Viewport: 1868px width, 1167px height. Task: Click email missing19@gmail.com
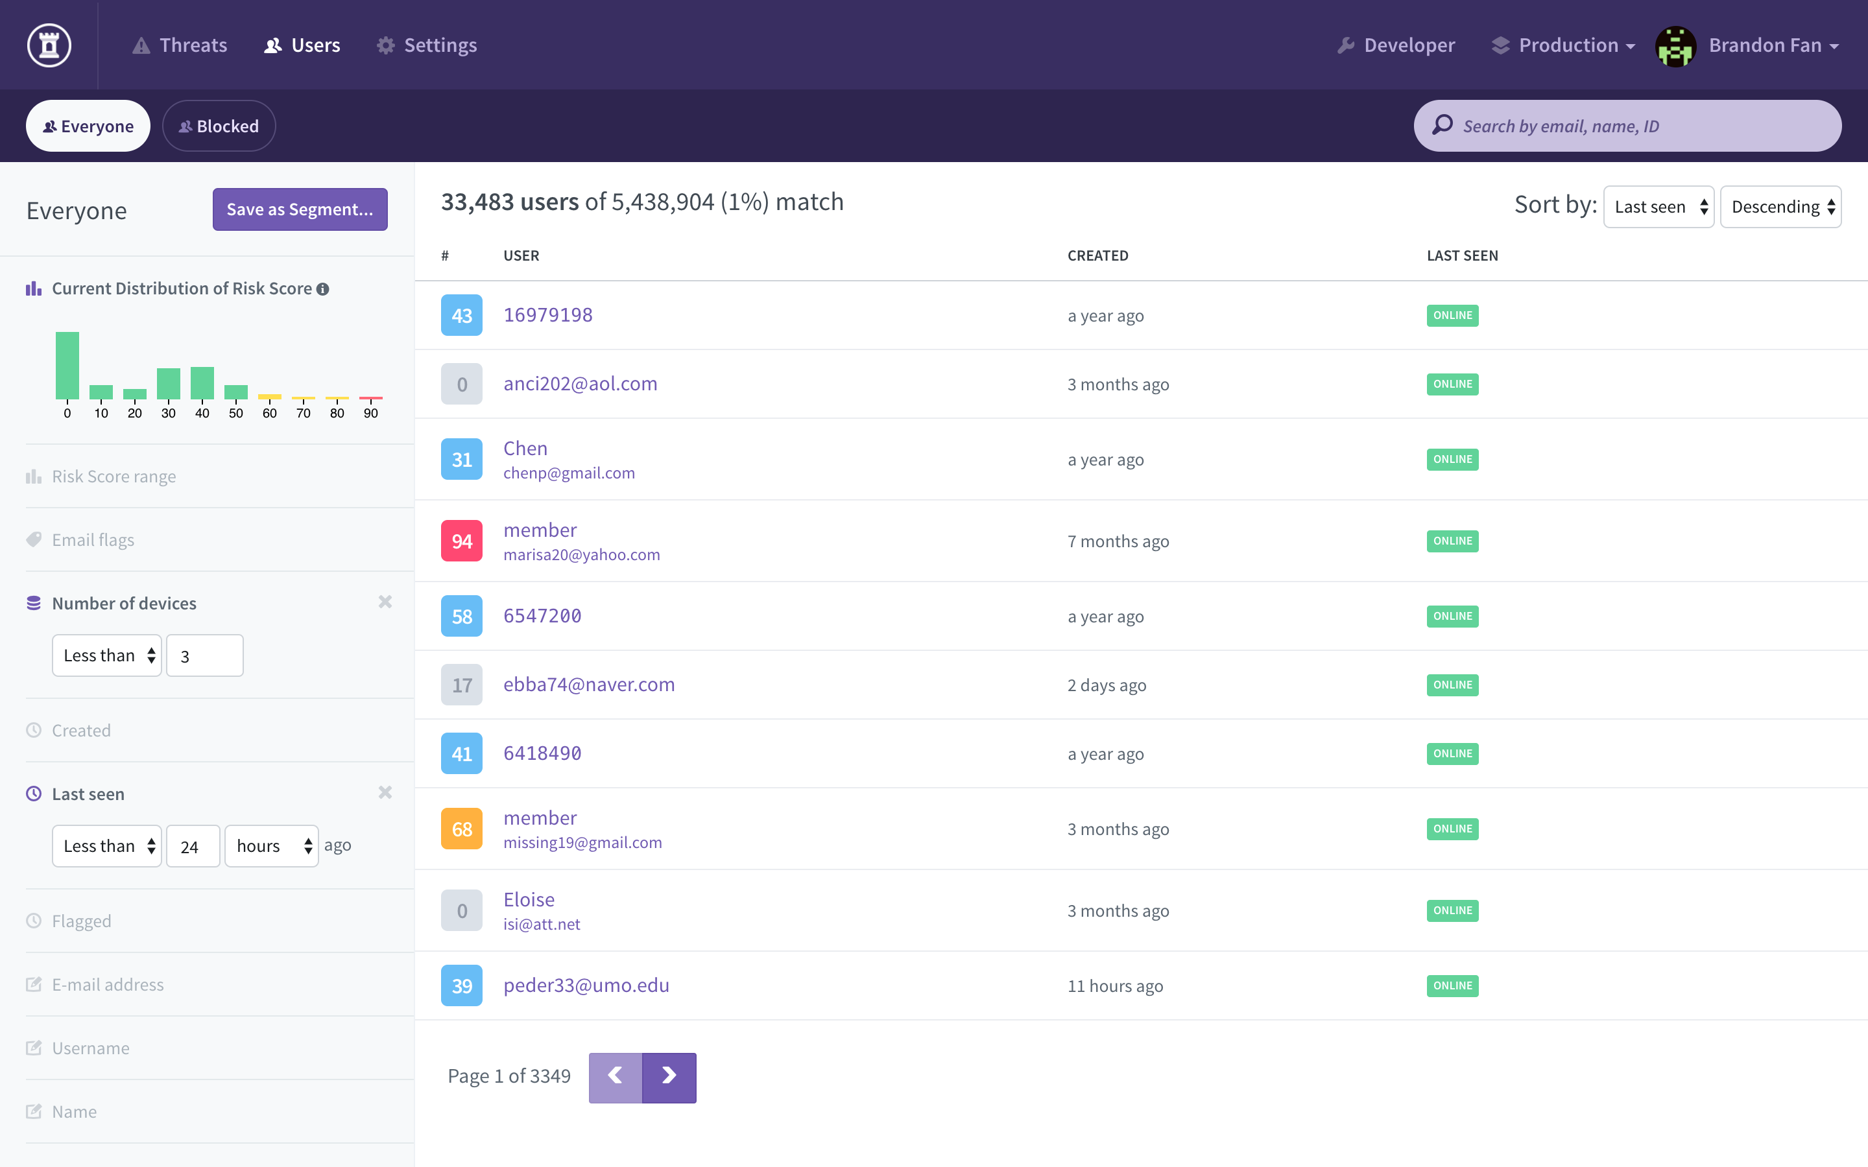tap(582, 842)
